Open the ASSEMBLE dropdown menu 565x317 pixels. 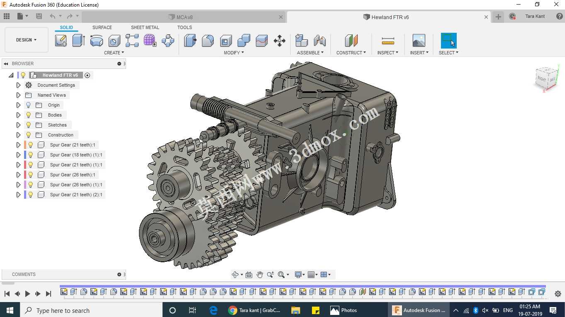(310, 53)
